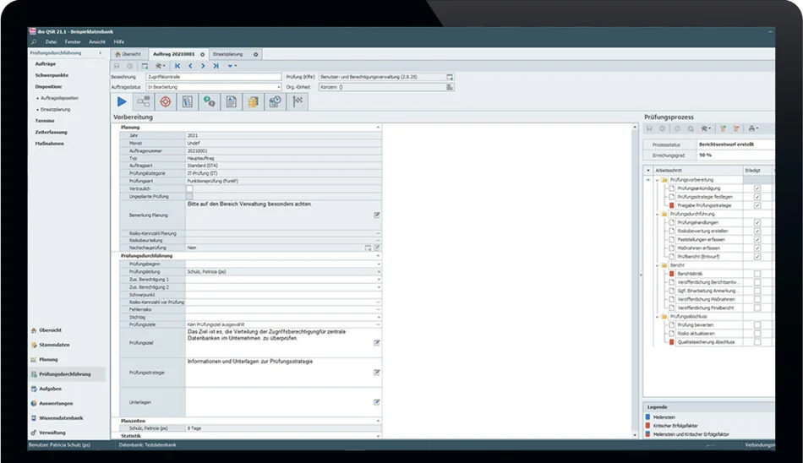Jump to first record arrow in order toolbar

coord(178,66)
